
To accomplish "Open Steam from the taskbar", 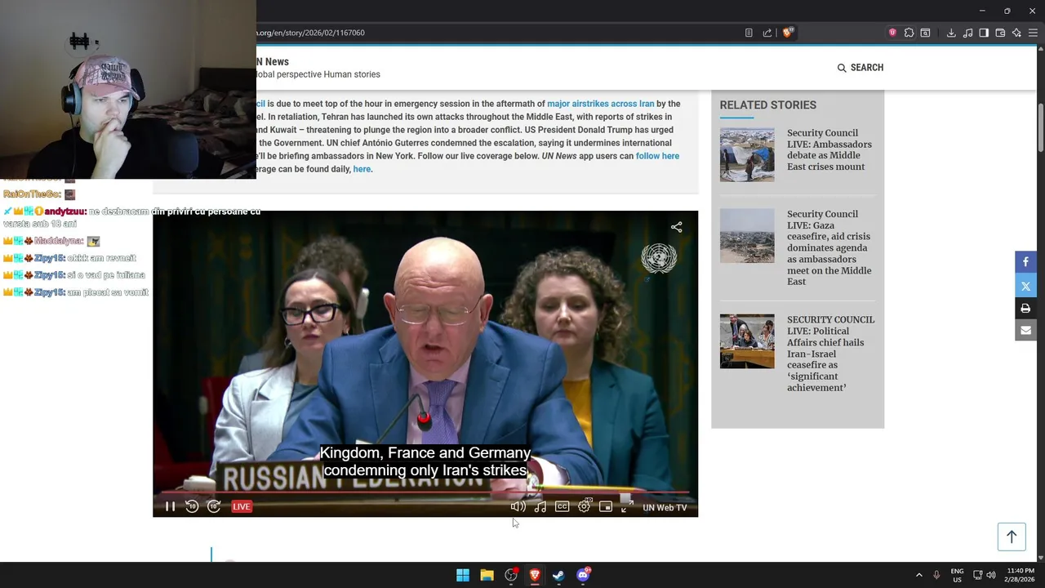I will click(558, 575).
